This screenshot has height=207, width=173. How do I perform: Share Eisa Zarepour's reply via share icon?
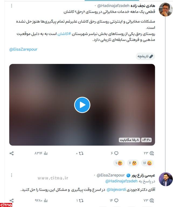click(x=12, y=201)
